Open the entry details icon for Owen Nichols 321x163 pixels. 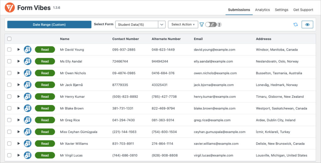tap(28, 73)
